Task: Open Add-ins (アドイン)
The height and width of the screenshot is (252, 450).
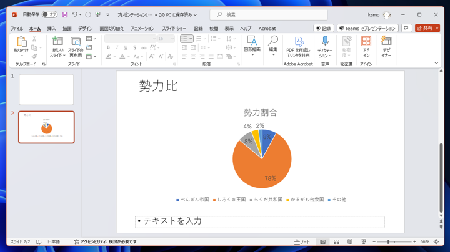Action: click(x=366, y=47)
